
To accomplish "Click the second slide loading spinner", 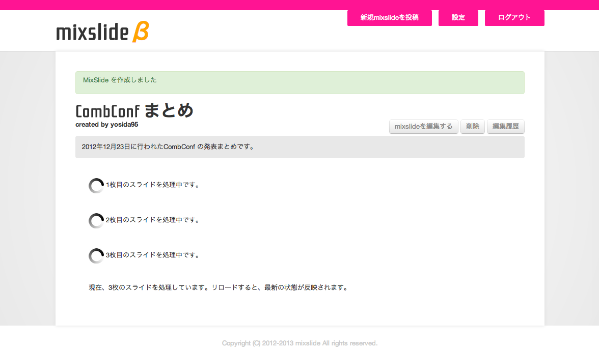I will pyautogui.click(x=96, y=221).
